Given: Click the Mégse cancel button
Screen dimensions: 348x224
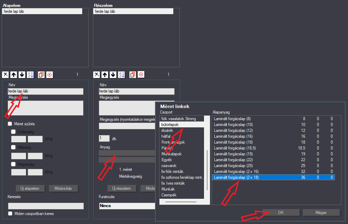Looking at the screenshot, I should click(321, 213).
